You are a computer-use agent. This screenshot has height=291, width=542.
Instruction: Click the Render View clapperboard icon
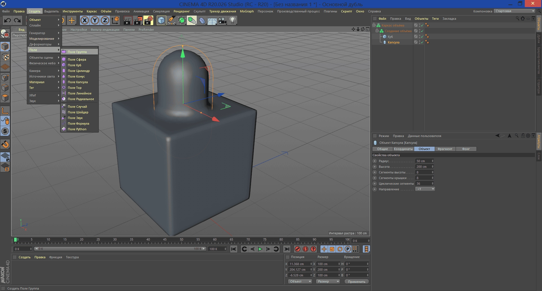[x=128, y=20]
